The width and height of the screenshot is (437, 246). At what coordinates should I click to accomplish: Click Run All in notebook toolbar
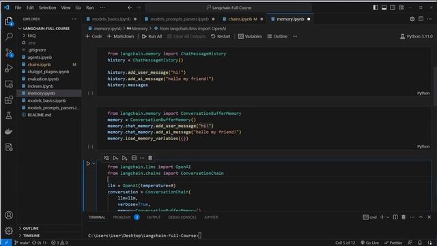pyautogui.click(x=152, y=36)
